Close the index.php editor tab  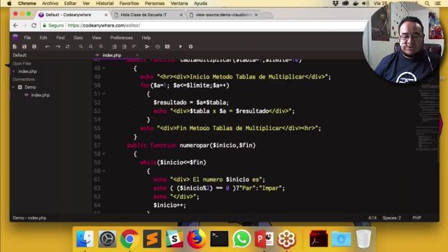point(137,55)
